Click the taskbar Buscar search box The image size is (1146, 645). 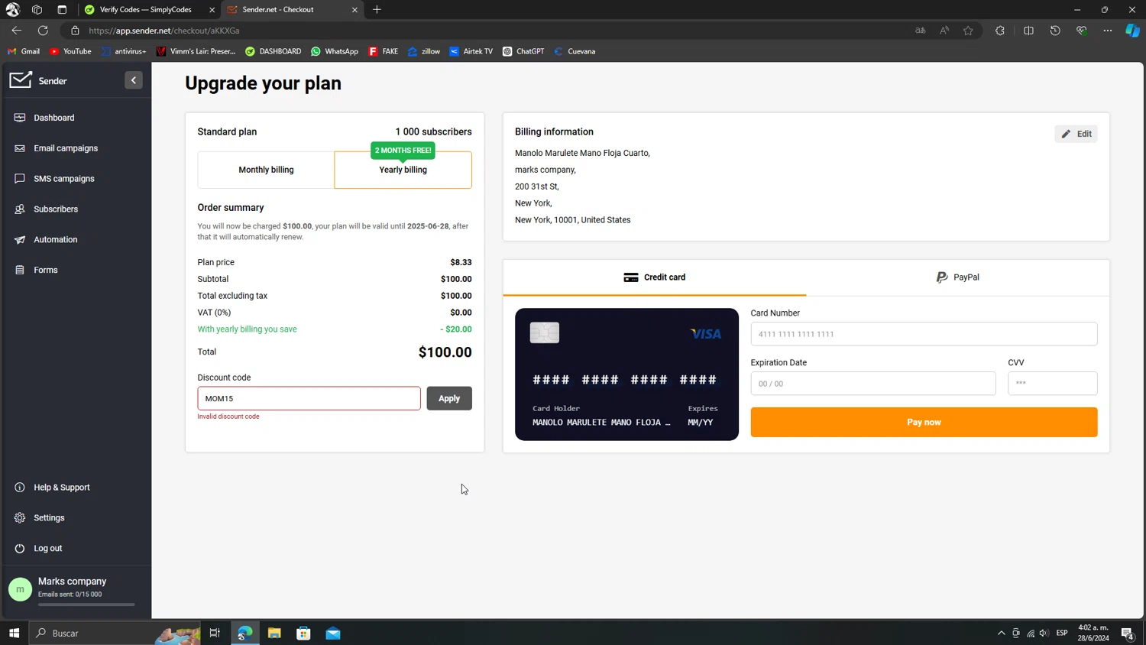click(x=115, y=633)
